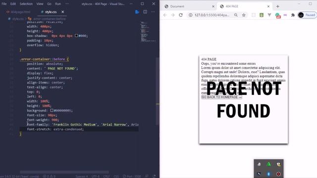Click the error-container::before breadcrumb symbol
The width and height of the screenshot is (317, 178).
(x=50, y=19)
